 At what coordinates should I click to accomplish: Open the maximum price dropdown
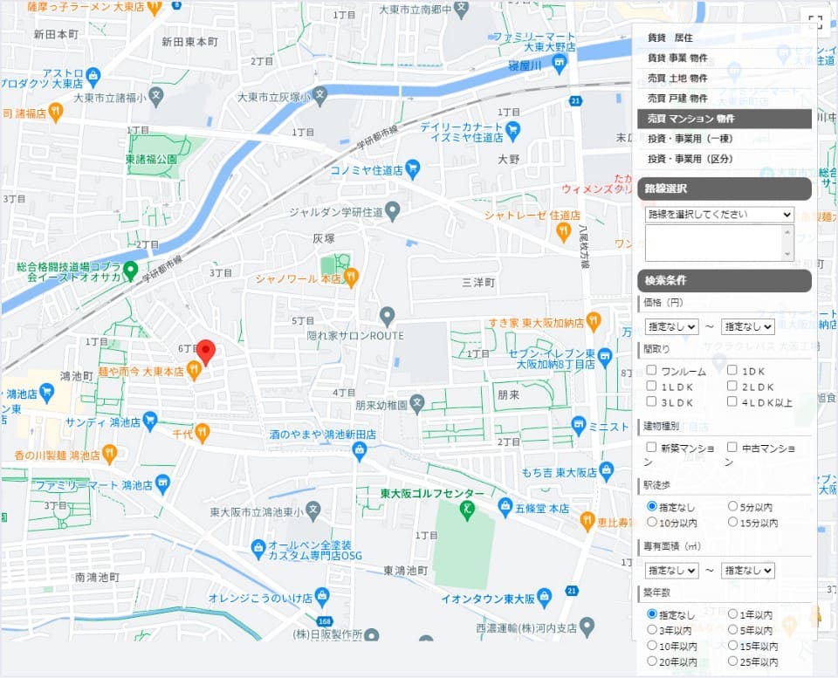pos(748,326)
